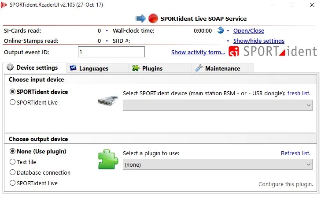This screenshot has width=321, height=198.
Task: Click Show/hide settings link
Action: [x=259, y=41]
